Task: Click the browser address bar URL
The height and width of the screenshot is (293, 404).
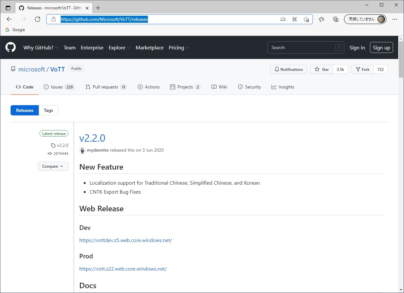Action: click(x=104, y=19)
